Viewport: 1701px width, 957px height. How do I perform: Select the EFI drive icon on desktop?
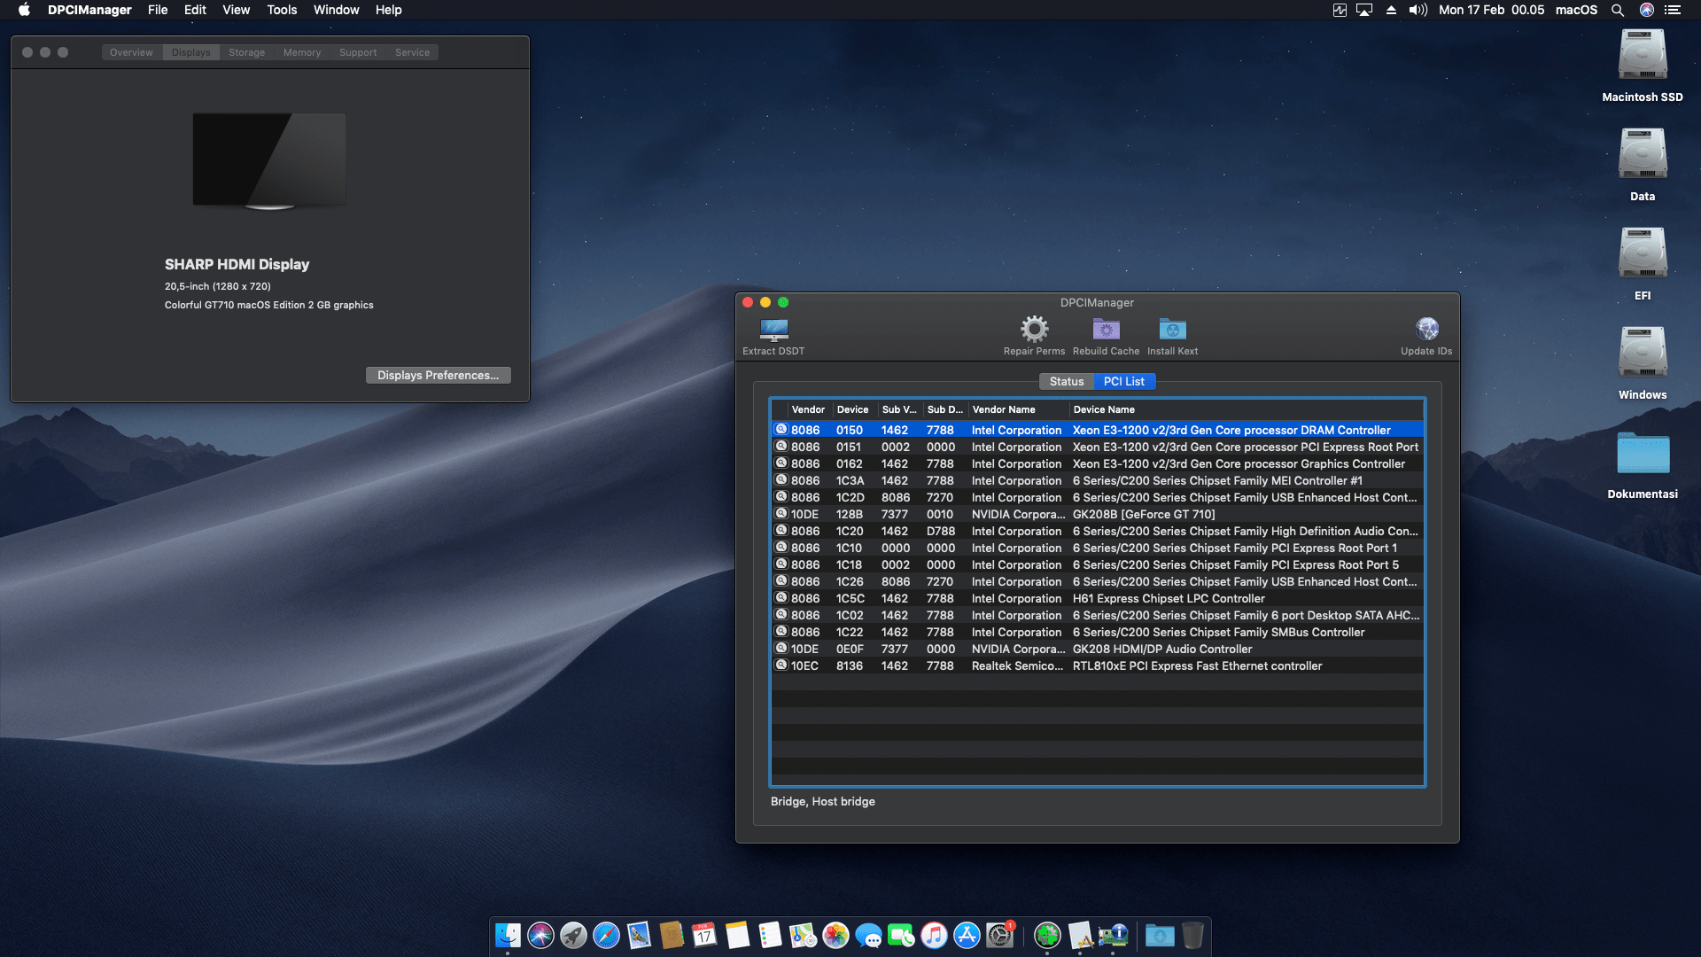[1643, 254]
